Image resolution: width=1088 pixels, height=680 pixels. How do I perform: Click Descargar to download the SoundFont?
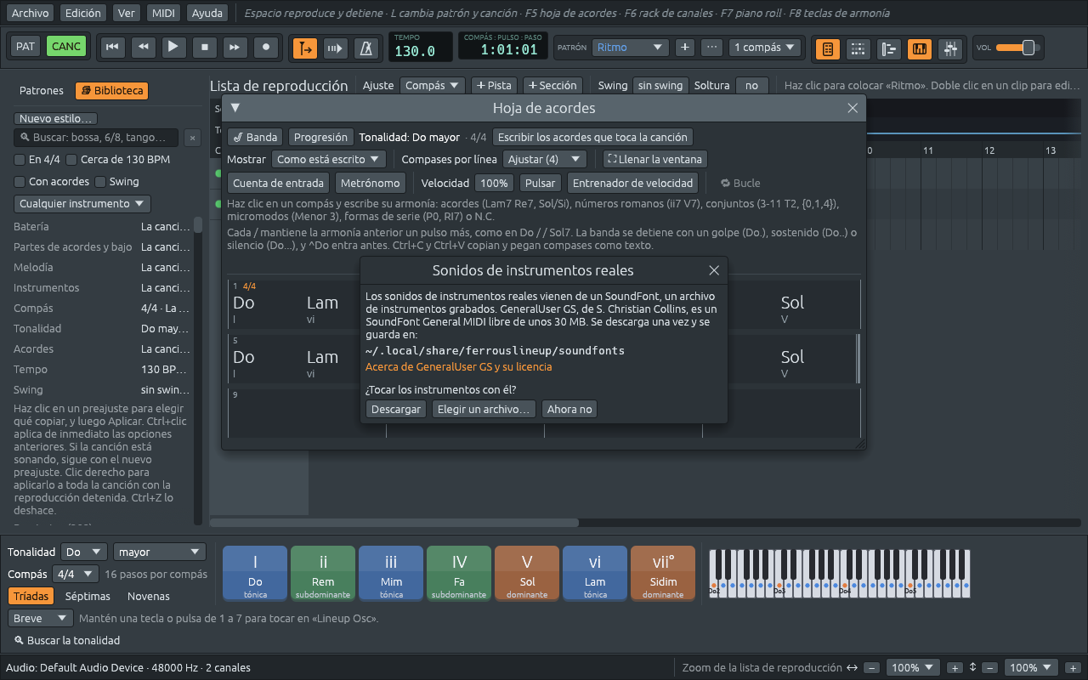click(x=396, y=409)
